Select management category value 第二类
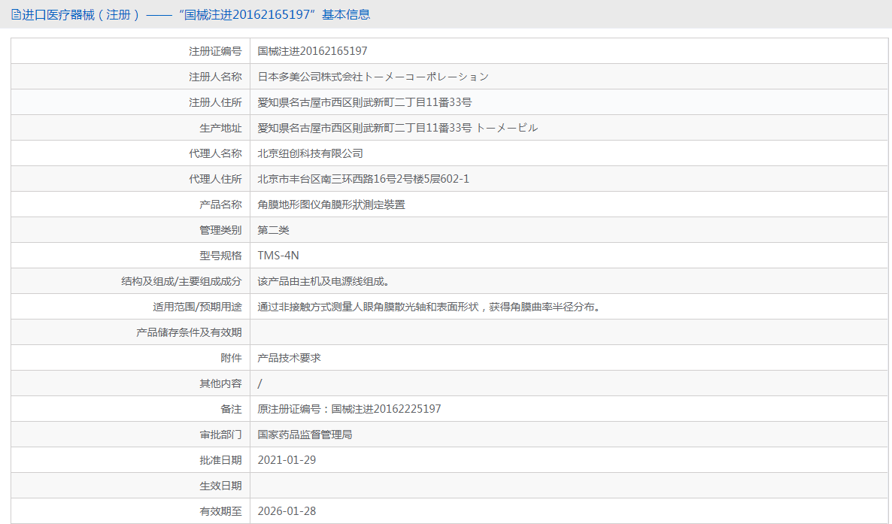 pyautogui.click(x=273, y=230)
